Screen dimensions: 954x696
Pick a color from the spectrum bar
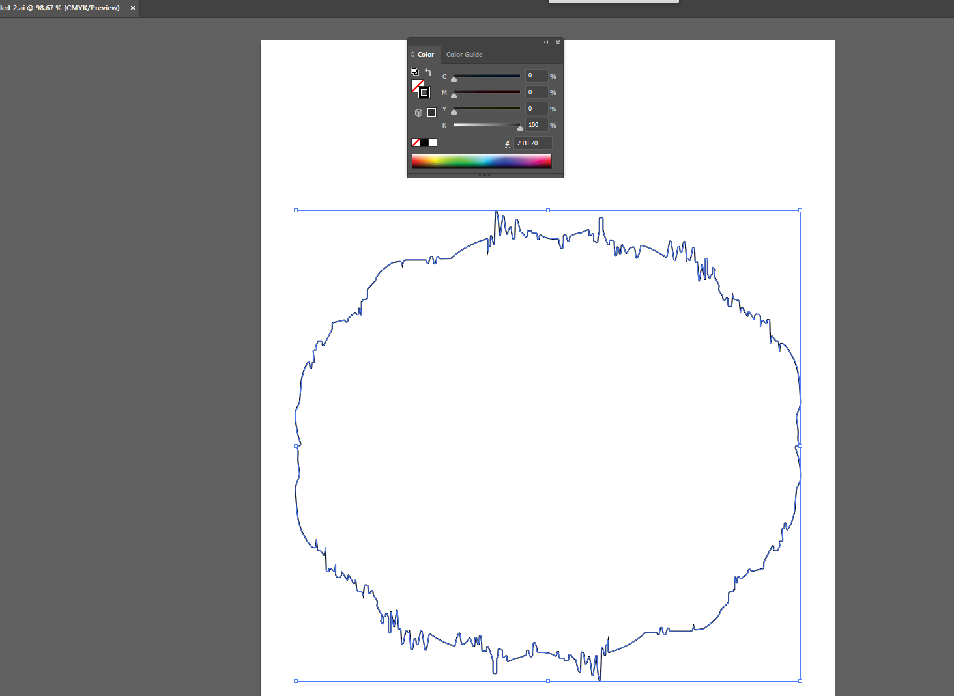482,161
